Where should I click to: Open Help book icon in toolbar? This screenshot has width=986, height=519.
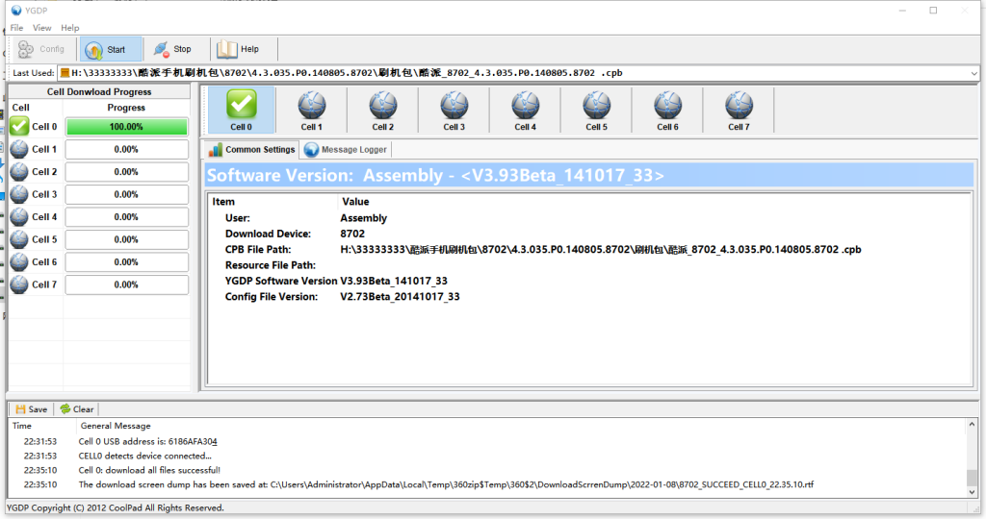[227, 50]
